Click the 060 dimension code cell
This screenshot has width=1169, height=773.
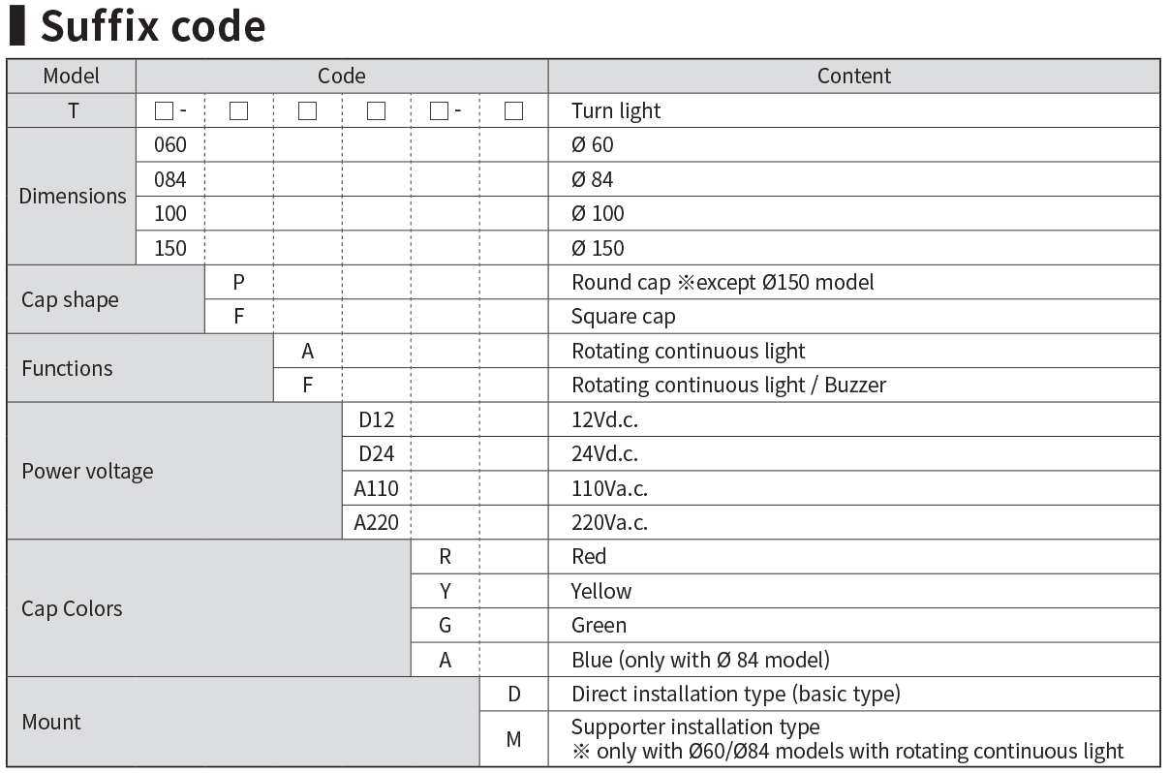170,144
